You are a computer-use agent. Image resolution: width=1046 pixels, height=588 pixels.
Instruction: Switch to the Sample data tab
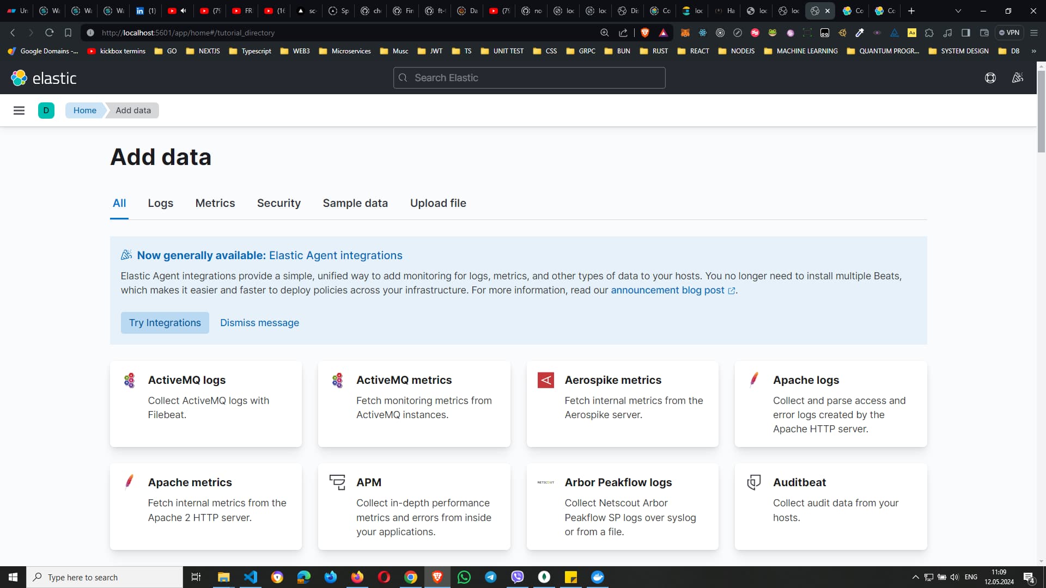click(355, 203)
